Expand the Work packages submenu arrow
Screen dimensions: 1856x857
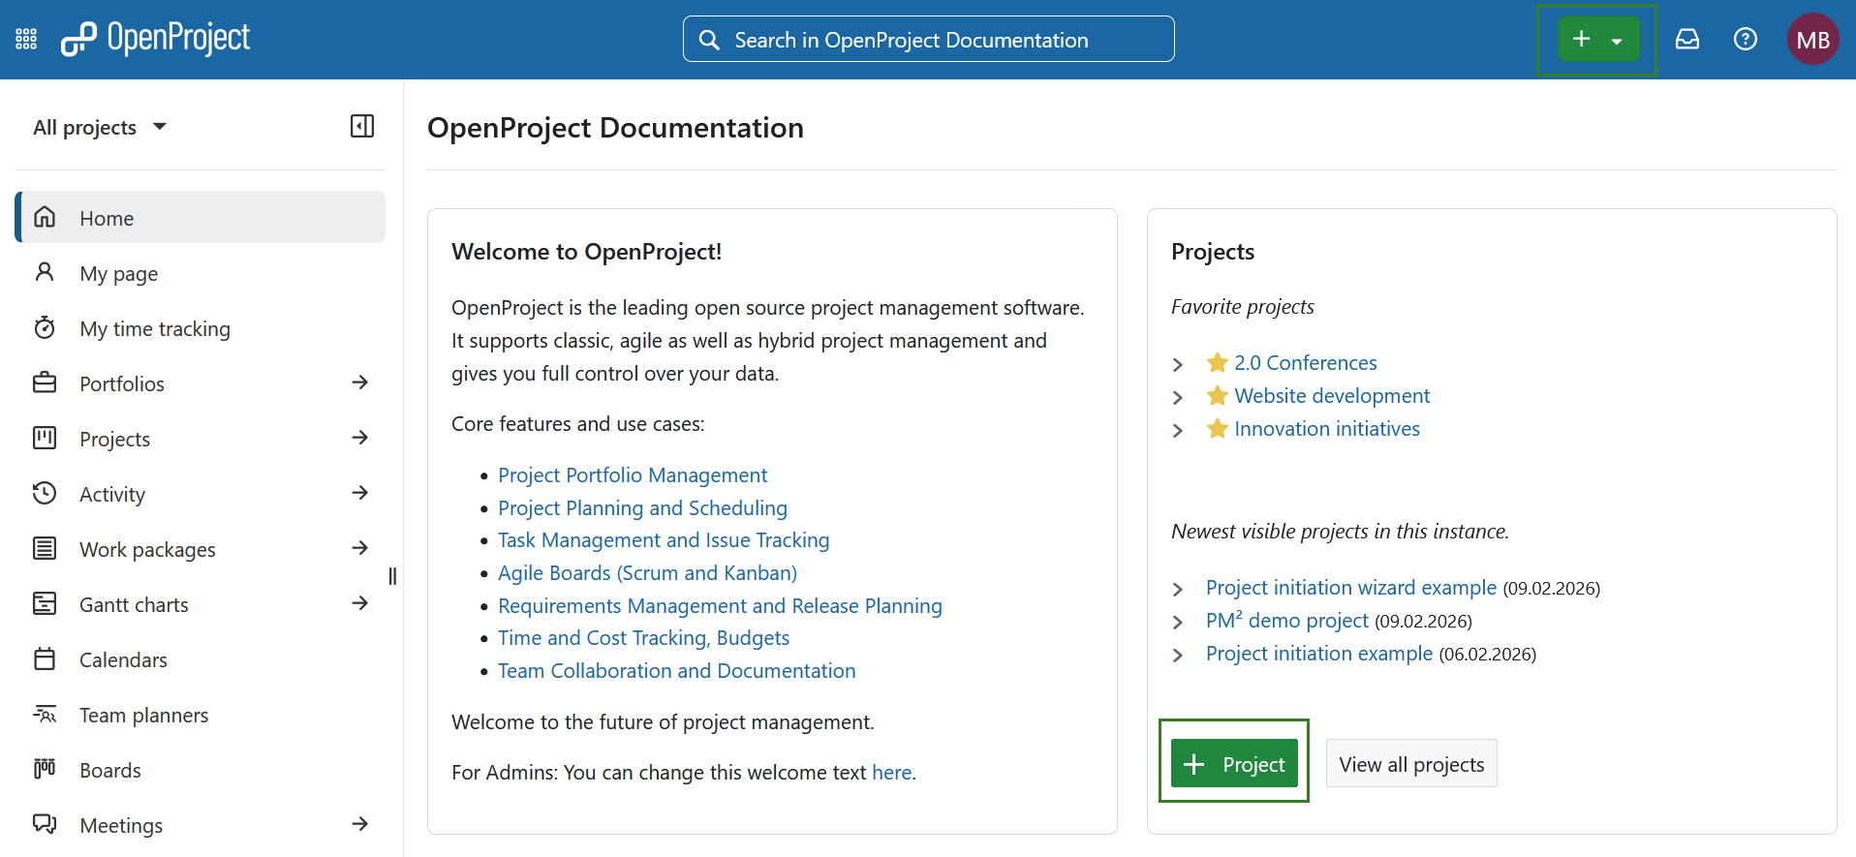360,548
